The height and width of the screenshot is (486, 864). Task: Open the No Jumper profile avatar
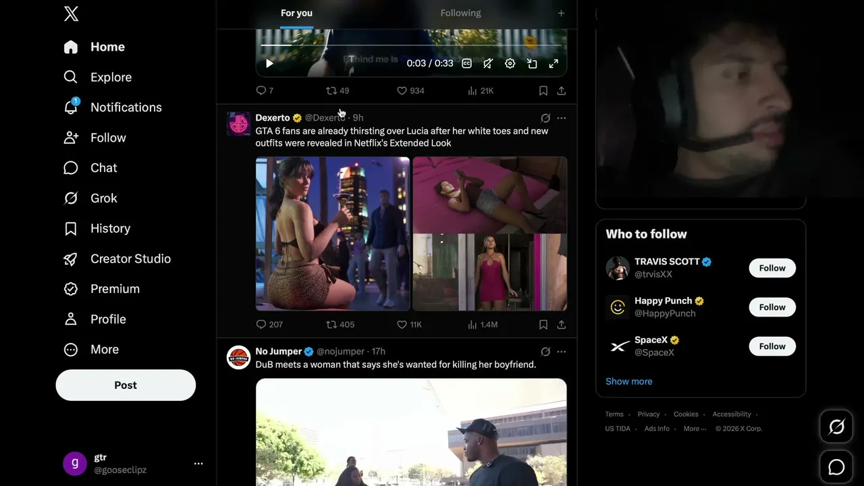coord(238,358)
